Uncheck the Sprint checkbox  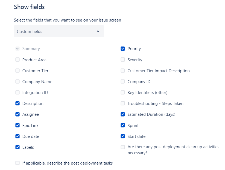tap(123, 125)
